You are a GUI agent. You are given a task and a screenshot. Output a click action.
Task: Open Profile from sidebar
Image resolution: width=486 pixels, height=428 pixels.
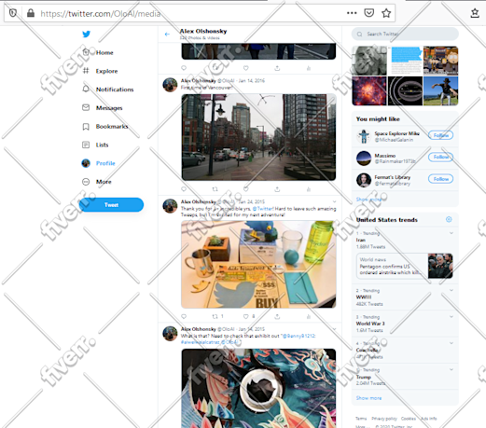(105, 163)
